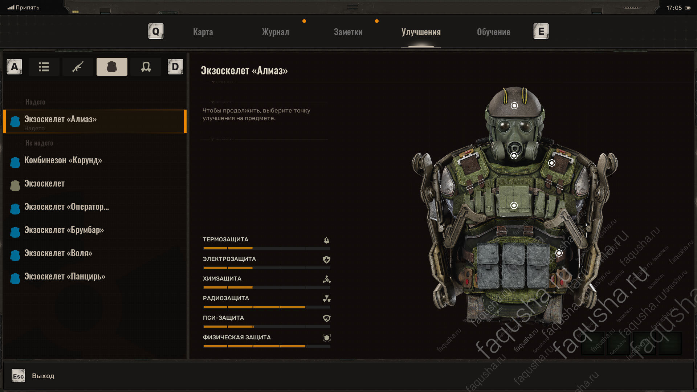Click the 17:05 clock display

(x=674, y=8)
